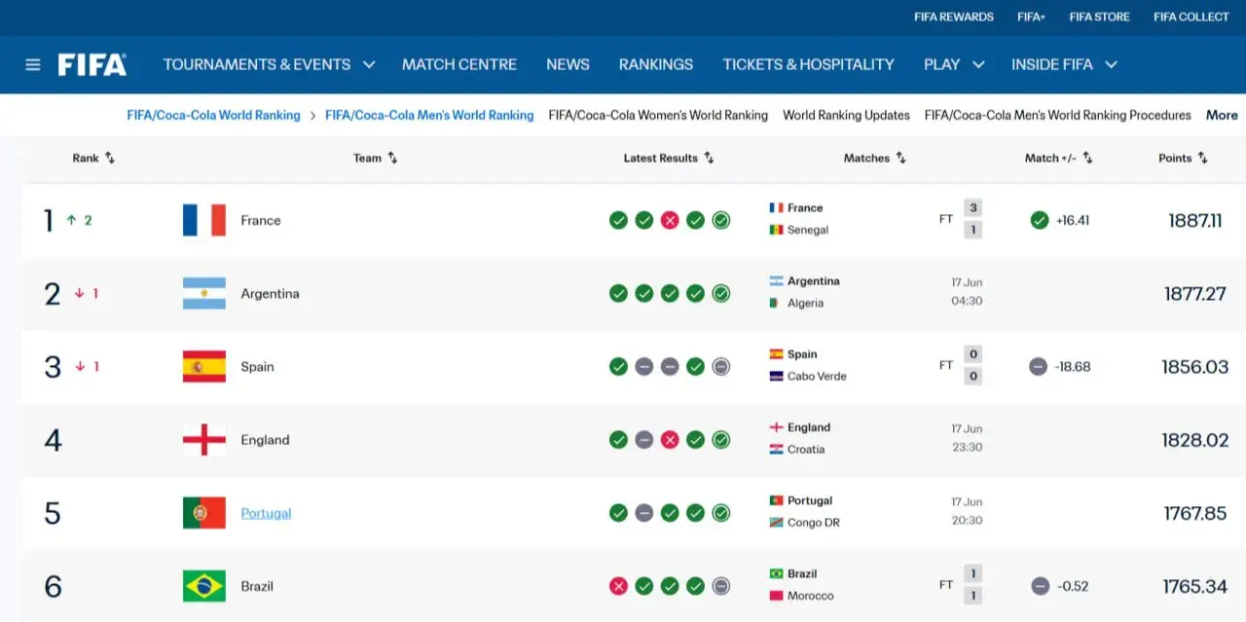Click the France vs Senegal score 3

[x=972, y=207]
